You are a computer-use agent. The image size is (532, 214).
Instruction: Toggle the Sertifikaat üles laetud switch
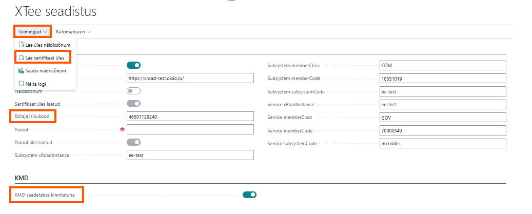[133, 104]
